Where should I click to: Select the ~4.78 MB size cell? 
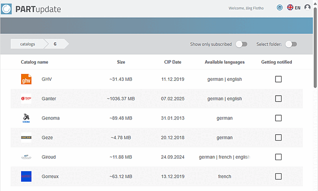coord(121,138)
